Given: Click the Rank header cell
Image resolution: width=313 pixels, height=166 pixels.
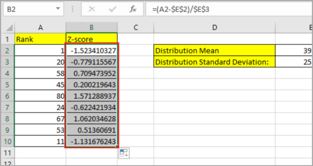Looking at the screenshot, I should click(x=40, y=39).
